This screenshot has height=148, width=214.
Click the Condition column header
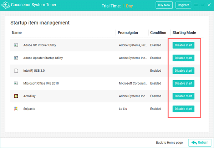[158, 32]
